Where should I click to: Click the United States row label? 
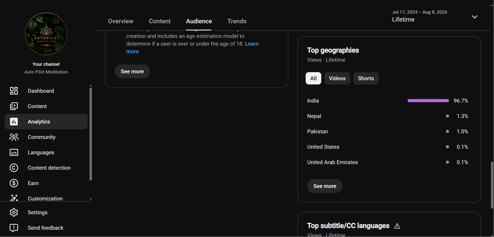pyautogui.click(x=323, y=147)
